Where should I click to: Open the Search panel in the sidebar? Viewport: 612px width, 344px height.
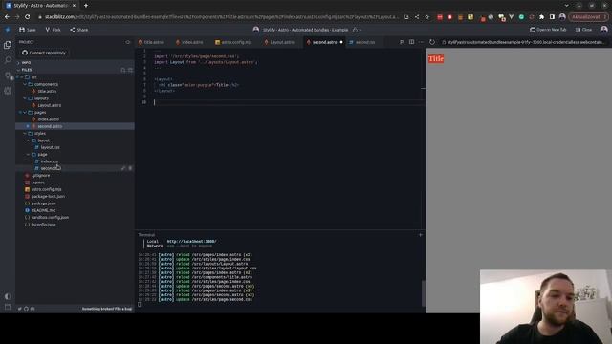(8, 60)
